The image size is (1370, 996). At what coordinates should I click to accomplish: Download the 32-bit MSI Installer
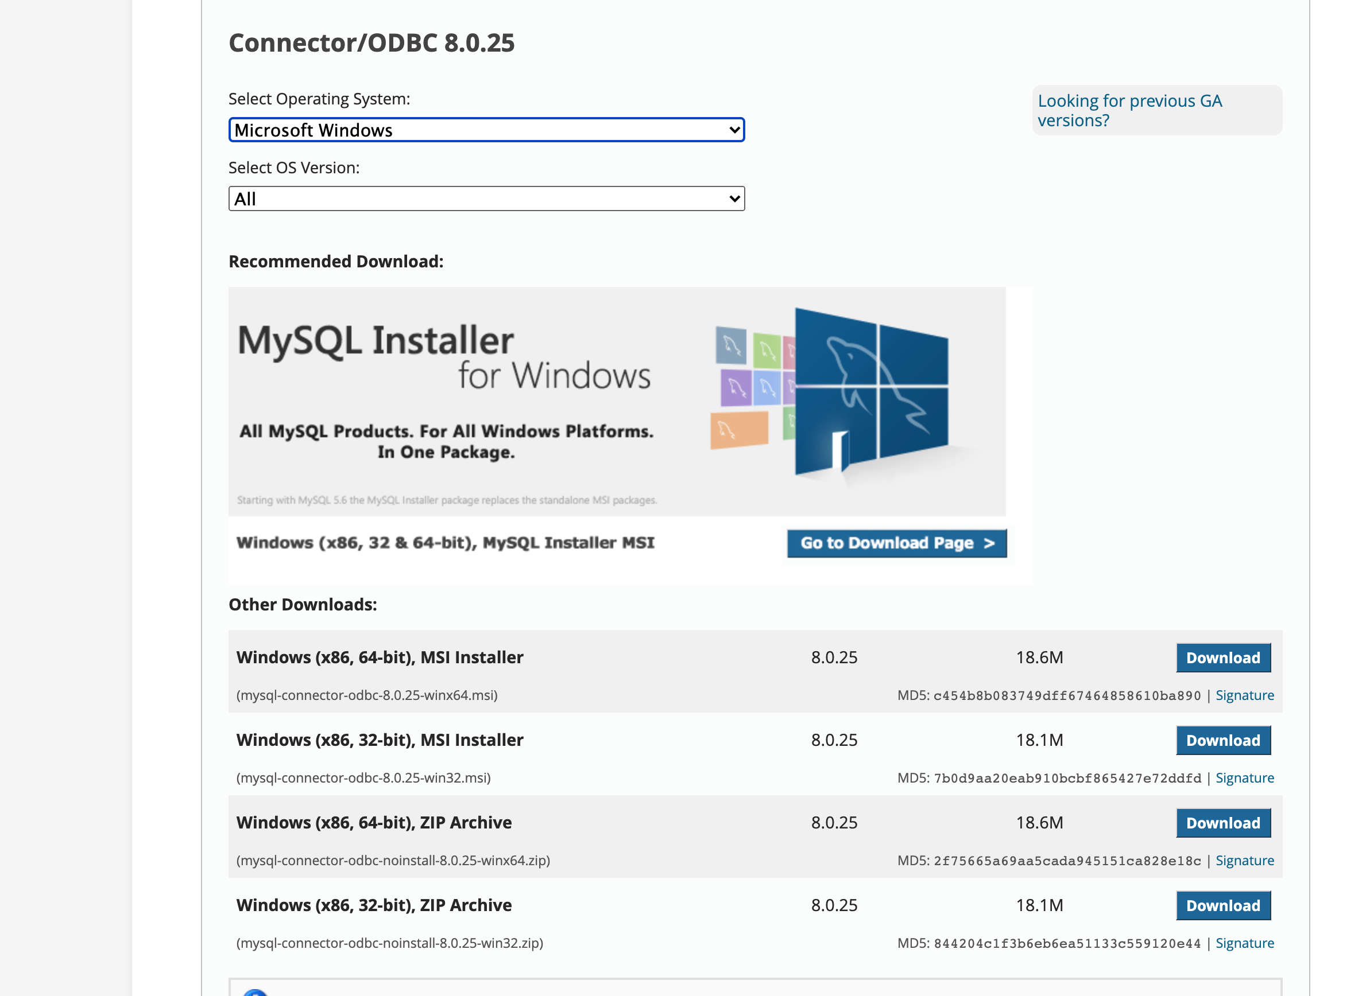(x=1222, y=740)
